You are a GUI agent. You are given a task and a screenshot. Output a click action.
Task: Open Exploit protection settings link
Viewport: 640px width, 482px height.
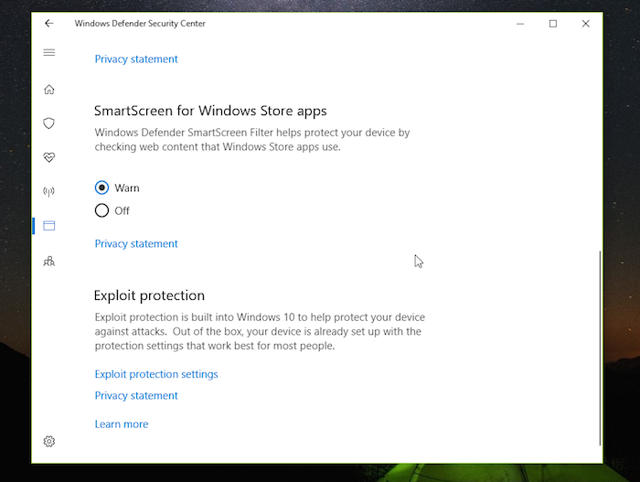click(x=156, y=374)
